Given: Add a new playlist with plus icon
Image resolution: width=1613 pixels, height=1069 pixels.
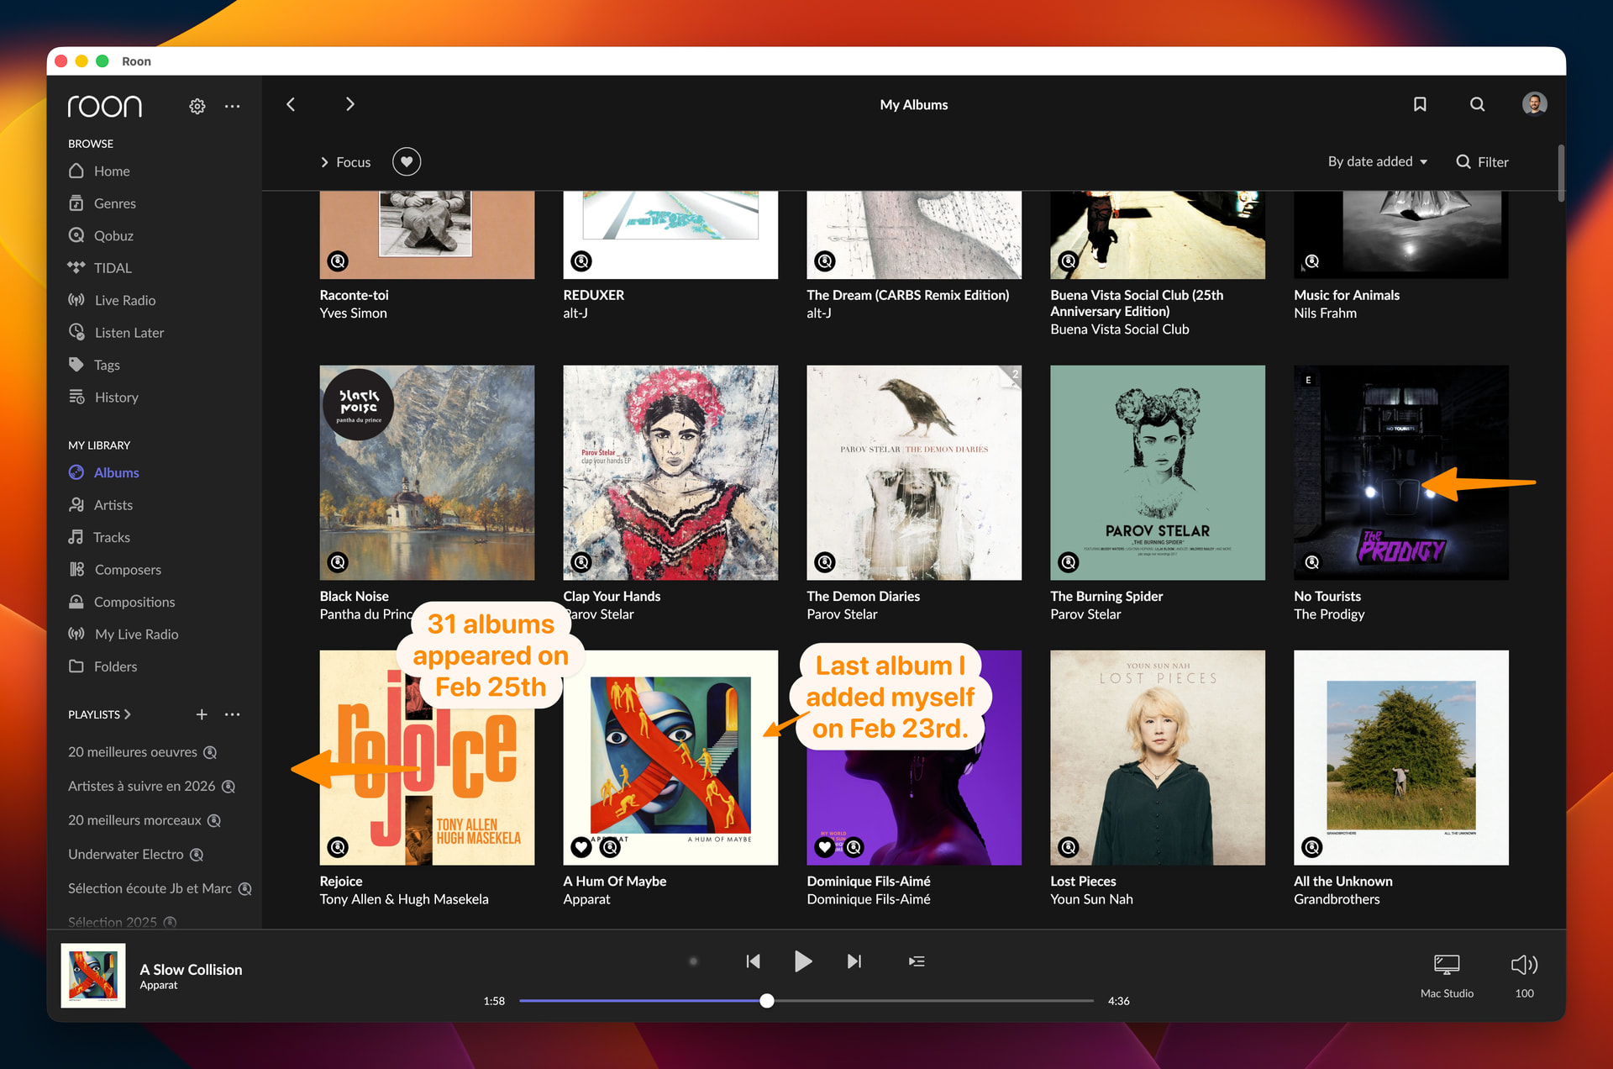Looking at the screenshot, I should (202, 714).
